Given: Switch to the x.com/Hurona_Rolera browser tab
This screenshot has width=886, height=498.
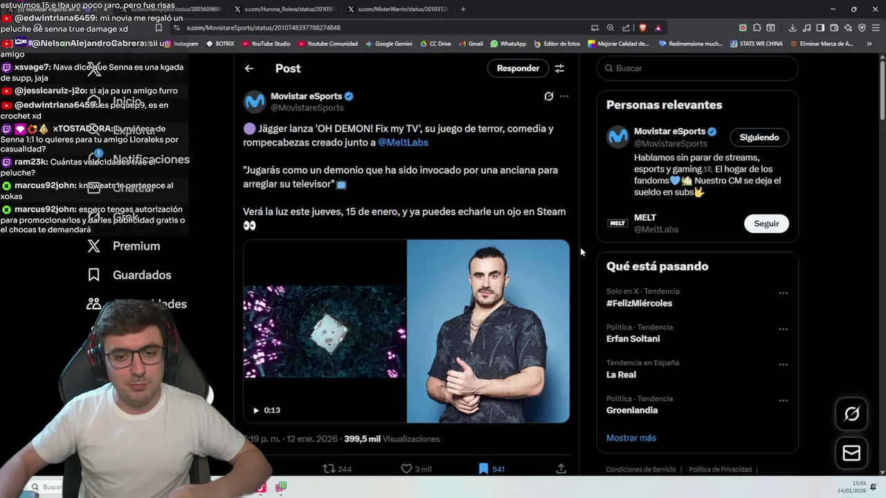Looking at the screenshot, I should point(284,9).
